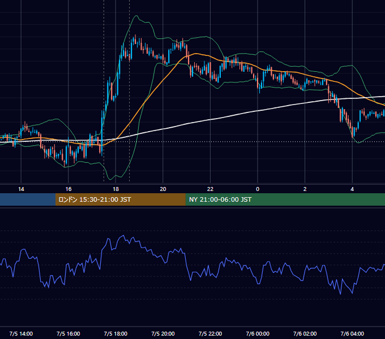The height and width of the screenshot is (339, 385).
Task: Click the 0 hour label on price chart axis
Action: click(x=258, y=189)
